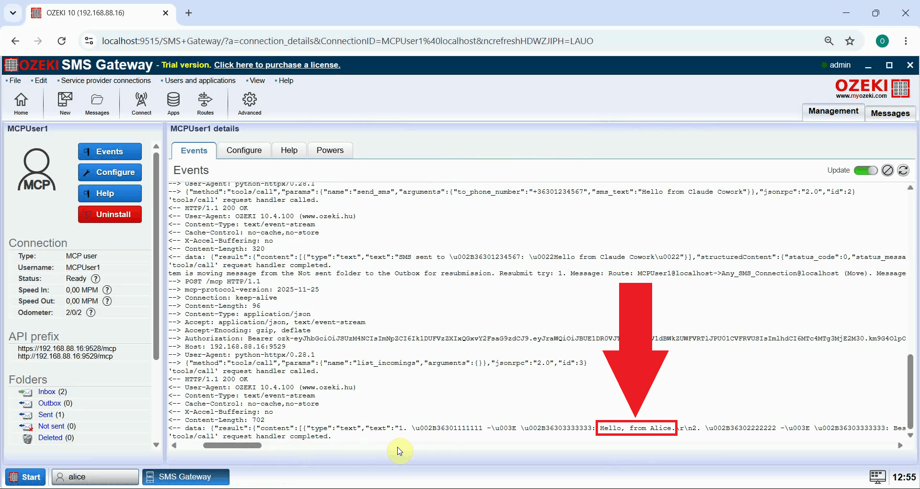Click the Outbox folder envelope icon

[25, 404]
